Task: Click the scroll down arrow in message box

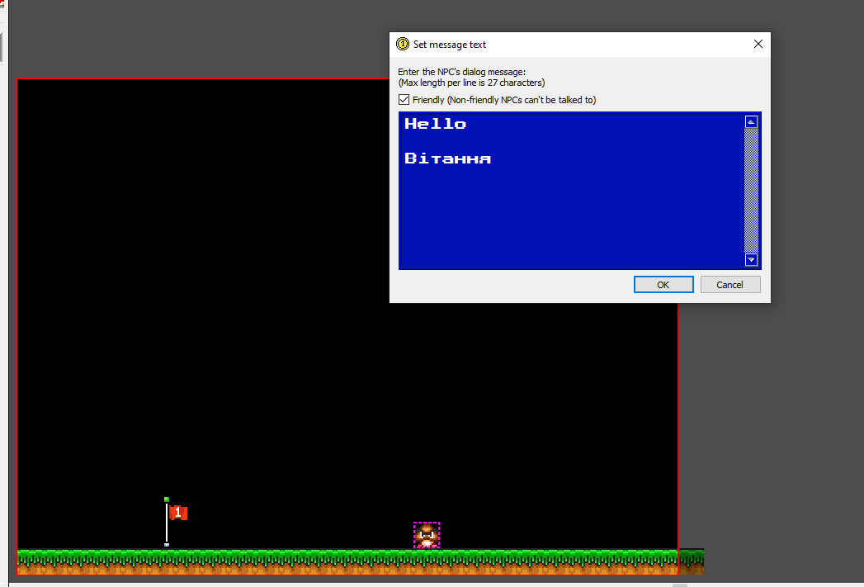Action: pyautogui.click(x=751, y=259)
